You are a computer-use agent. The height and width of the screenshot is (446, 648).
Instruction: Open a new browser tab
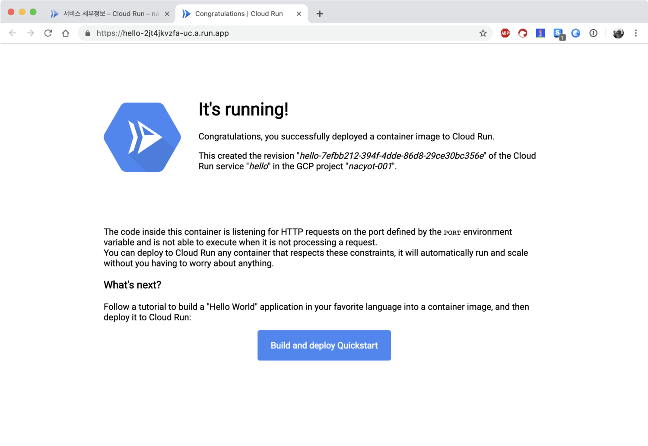click(320, 14)
